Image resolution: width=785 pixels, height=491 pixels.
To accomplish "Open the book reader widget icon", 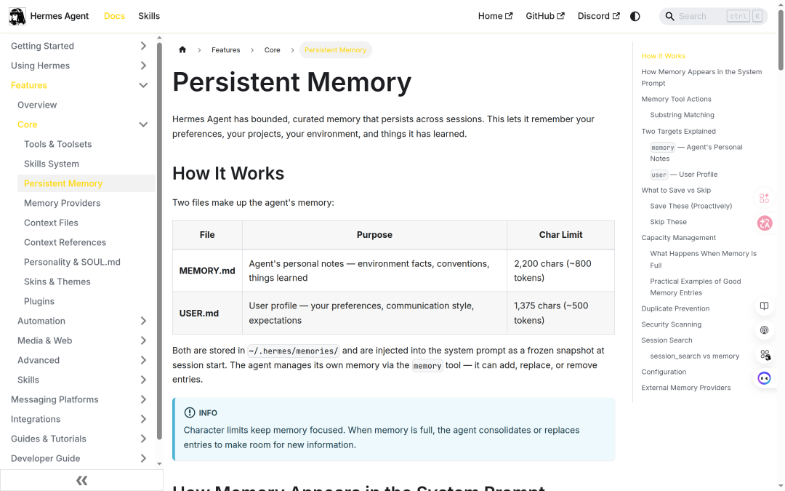I will pyautogui.click(x=764, y=306).
